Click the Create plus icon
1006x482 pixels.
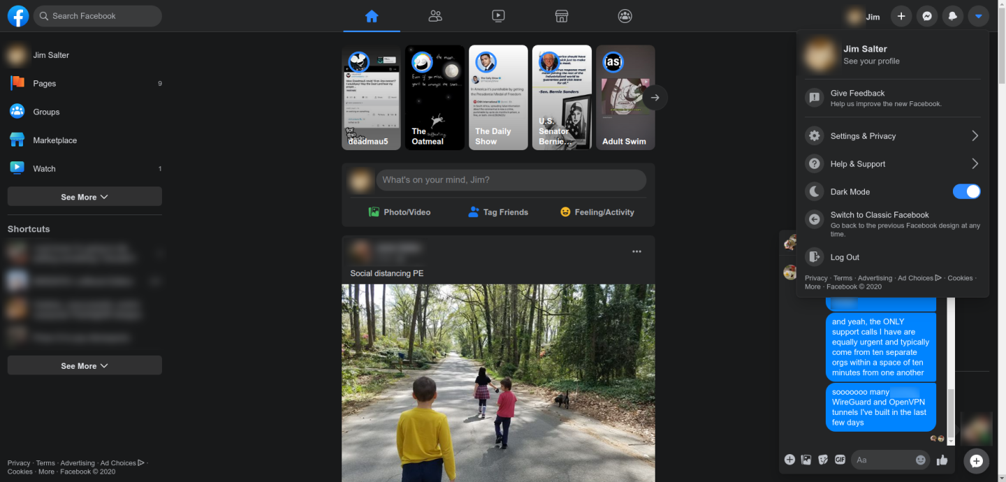901,15
